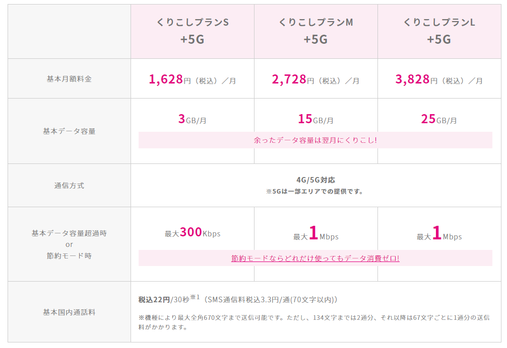
Task: Click the 基本月額料金 row label
Action: 69,79
